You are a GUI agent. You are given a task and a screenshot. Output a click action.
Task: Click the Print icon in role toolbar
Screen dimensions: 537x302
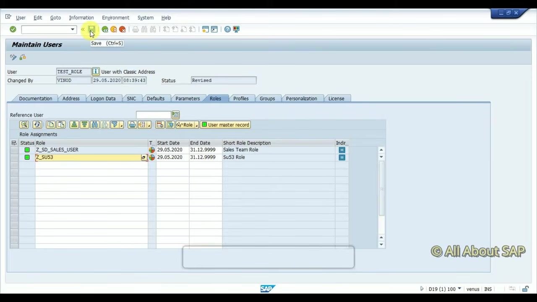pos(132,125)
